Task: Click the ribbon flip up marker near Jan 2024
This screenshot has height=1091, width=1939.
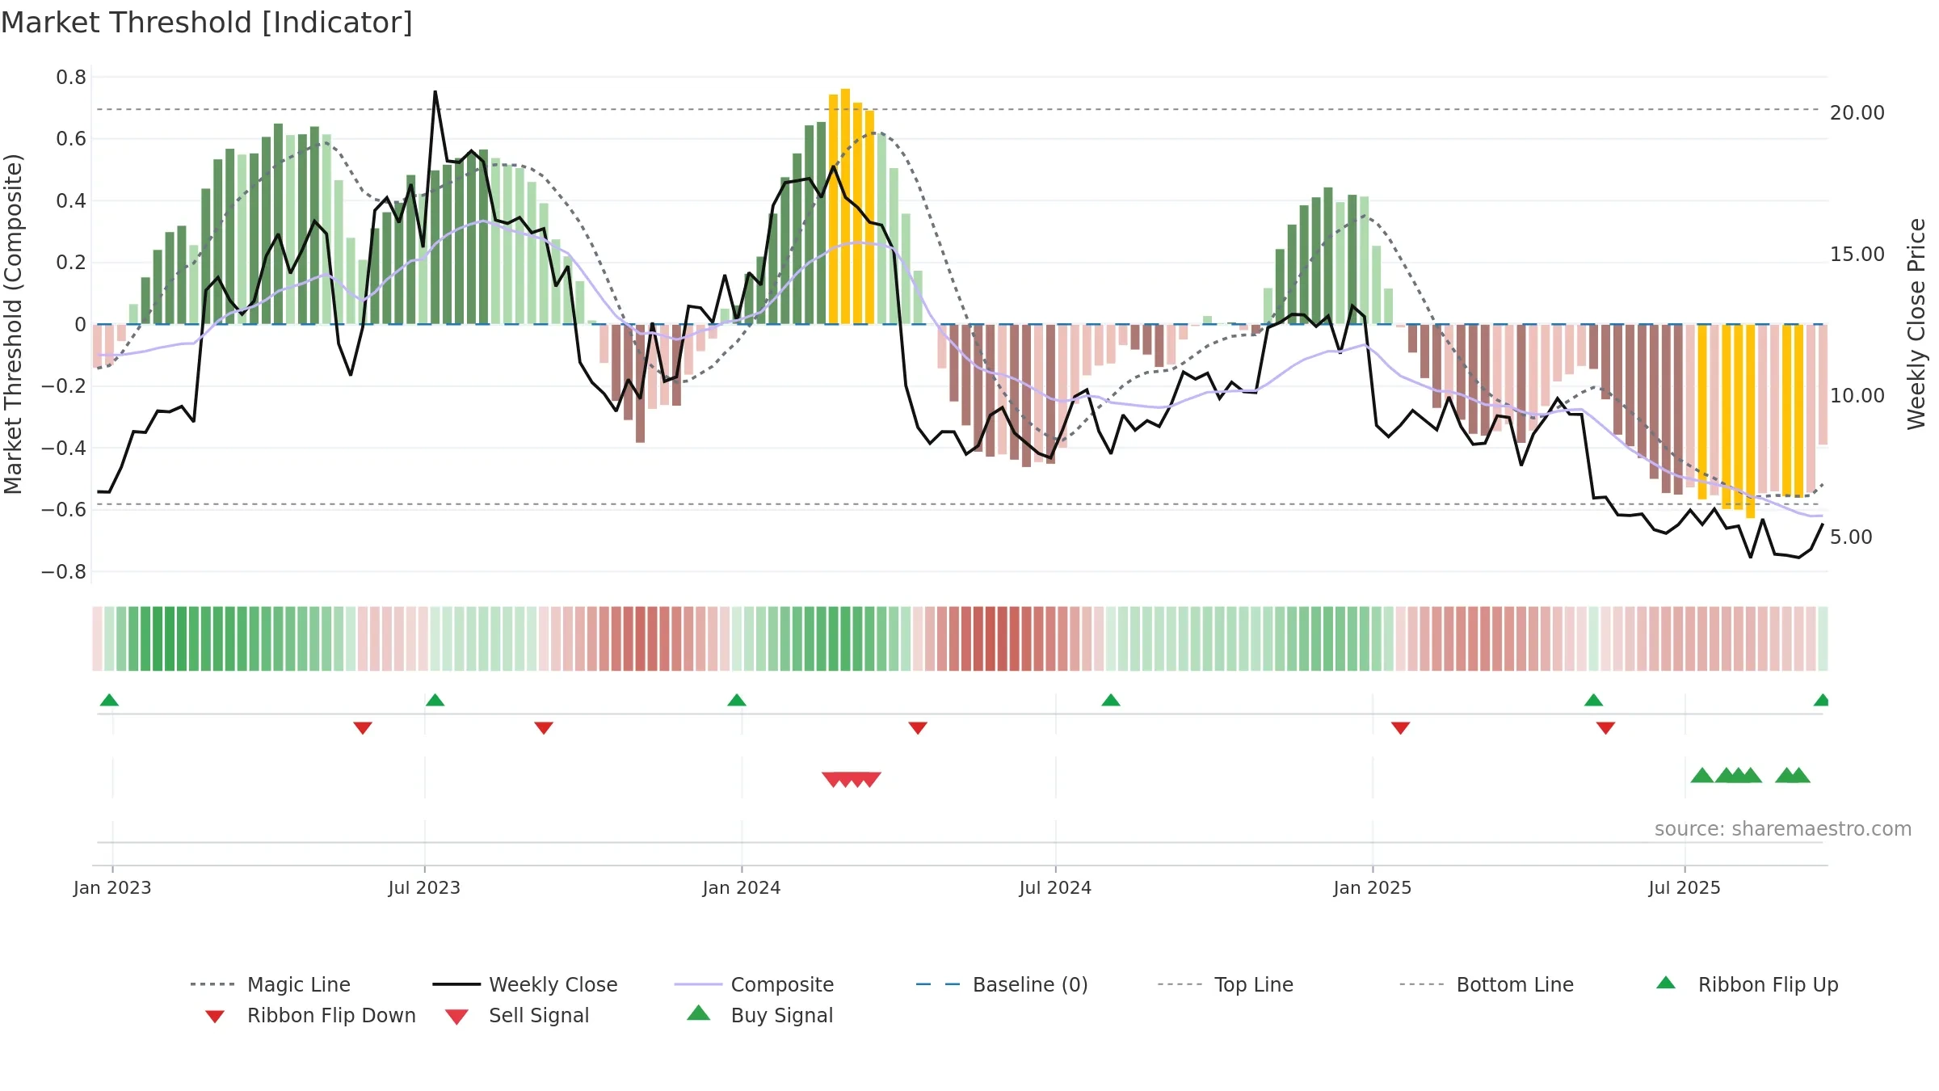Action: click(737, 700)
